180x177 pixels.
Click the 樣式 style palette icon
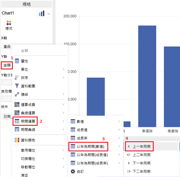coord(9,23)
